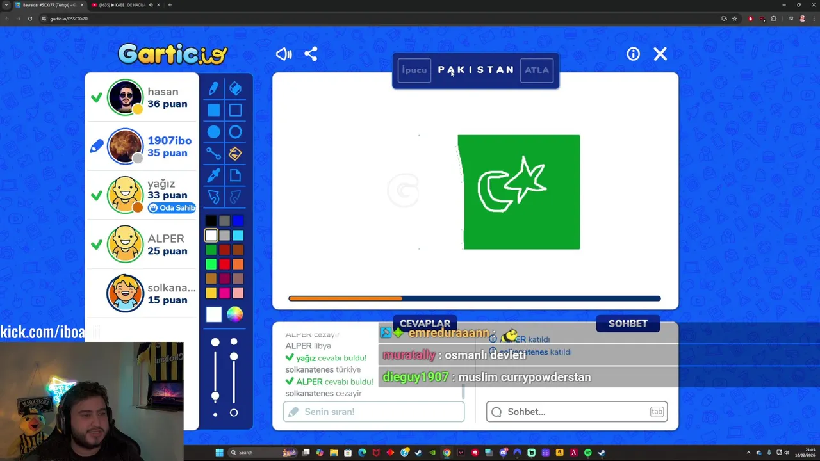The image size is (820, 461).
Task: Select player ALPER avatar
Action: tap(125, 244)
